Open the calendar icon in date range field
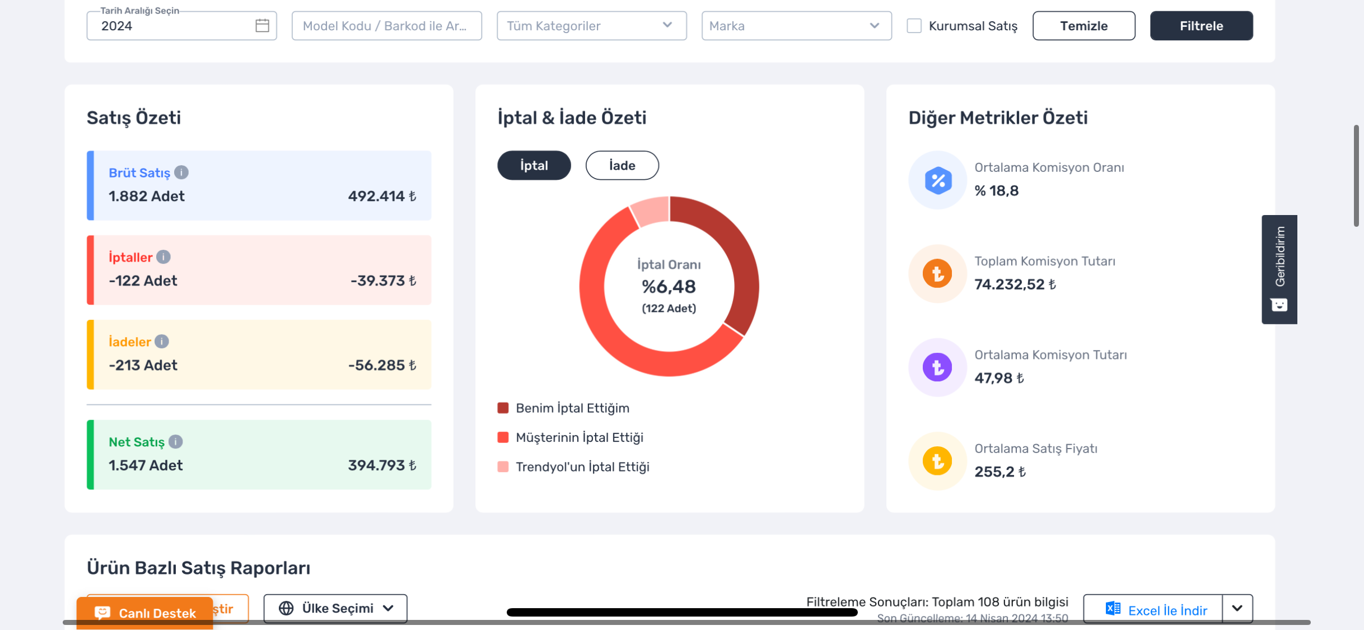Viewport: 1364px width, 630px height. [x=262, y=26]
